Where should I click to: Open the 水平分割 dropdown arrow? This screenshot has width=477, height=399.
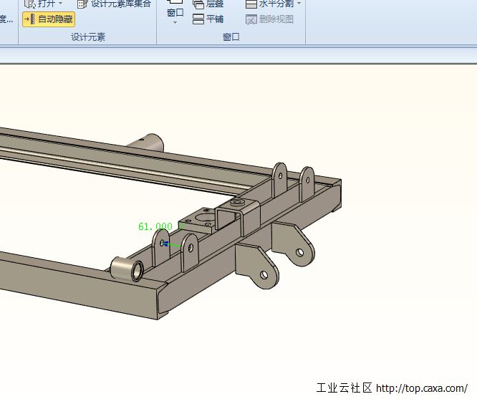(299, 4)
